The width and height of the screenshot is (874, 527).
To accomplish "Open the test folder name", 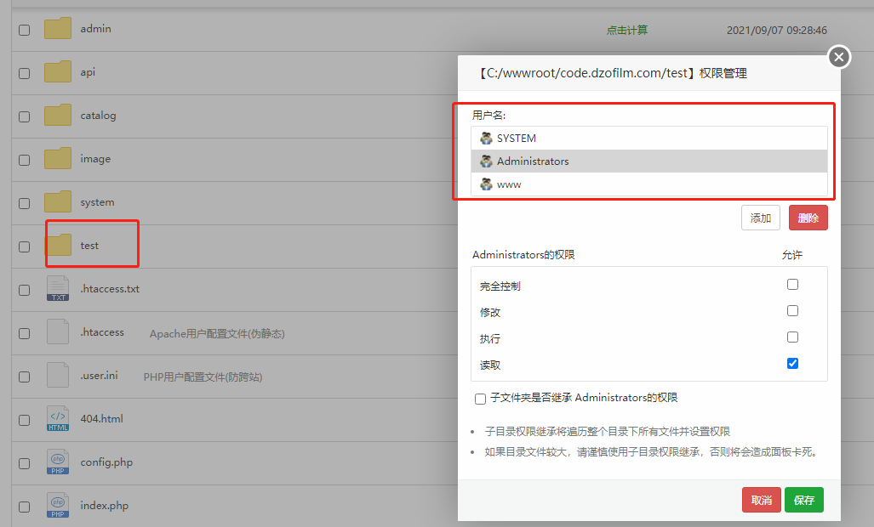I will coord(89,246).
